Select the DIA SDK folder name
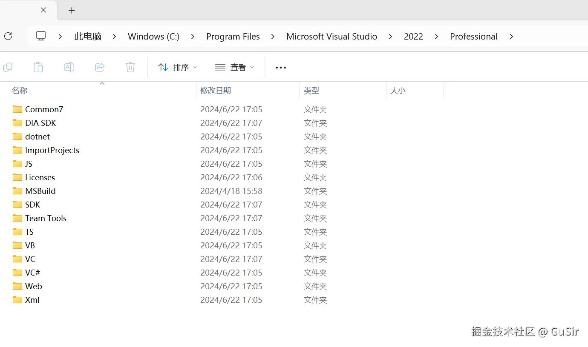588x347 pixels. click(x=40, y=123)
